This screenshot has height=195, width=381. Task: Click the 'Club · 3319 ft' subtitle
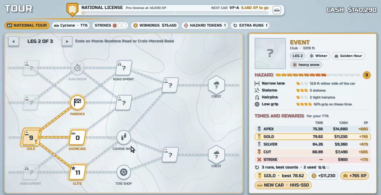(x=302, y=48)
